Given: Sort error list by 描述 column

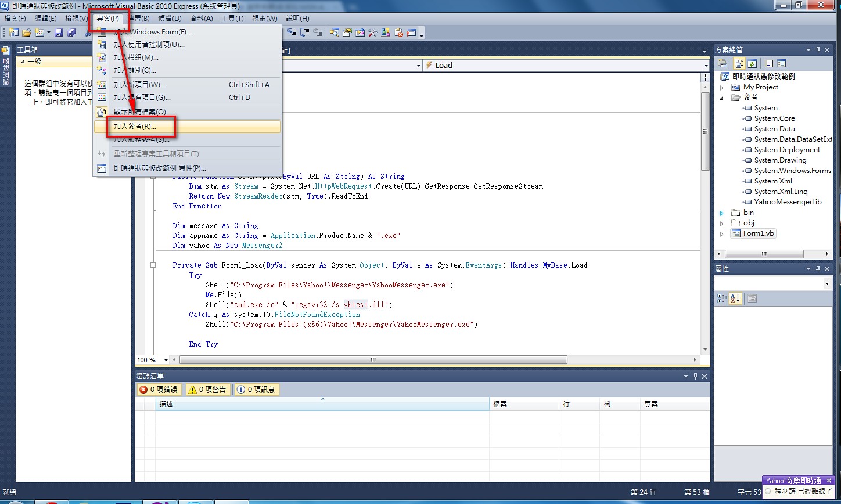Looking at the screenshot, I should (x=322, y=404).
